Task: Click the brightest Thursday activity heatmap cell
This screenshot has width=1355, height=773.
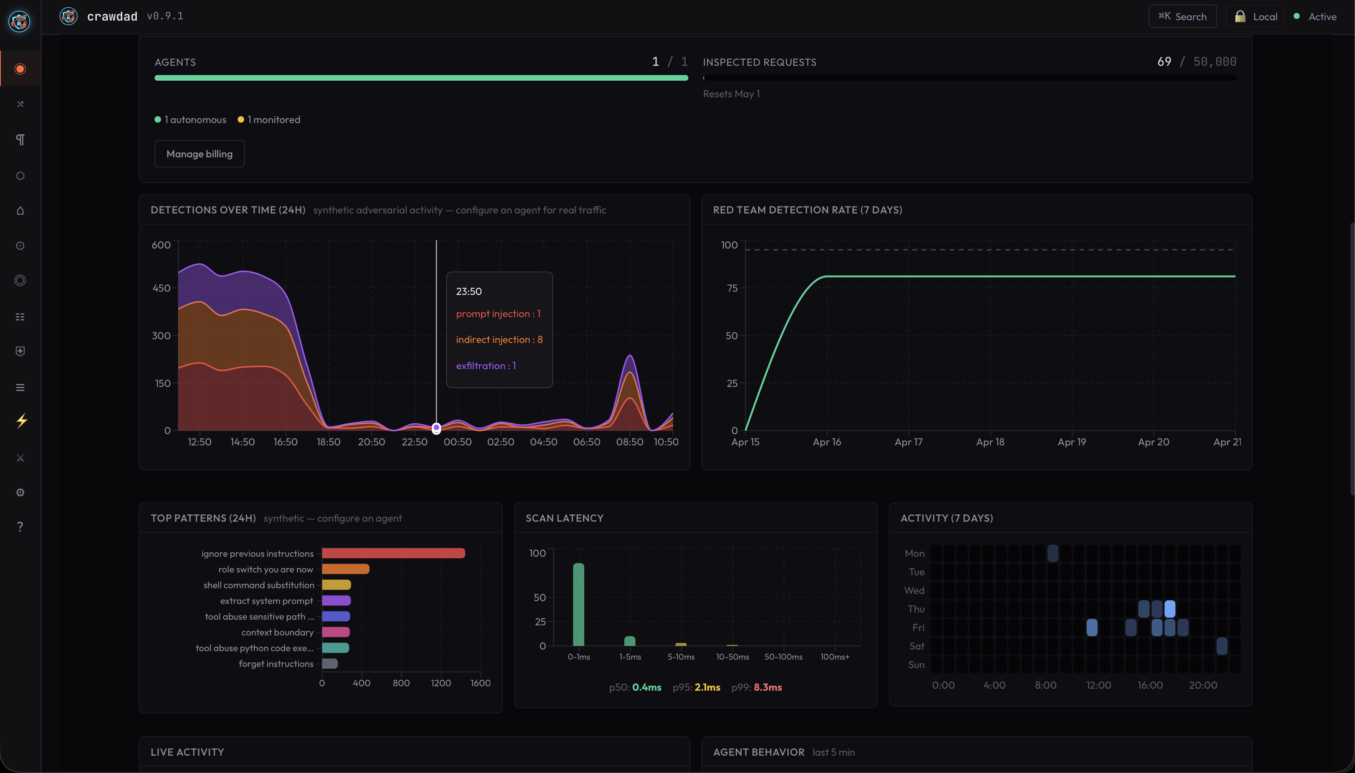Action: (x=1170, y=609)
